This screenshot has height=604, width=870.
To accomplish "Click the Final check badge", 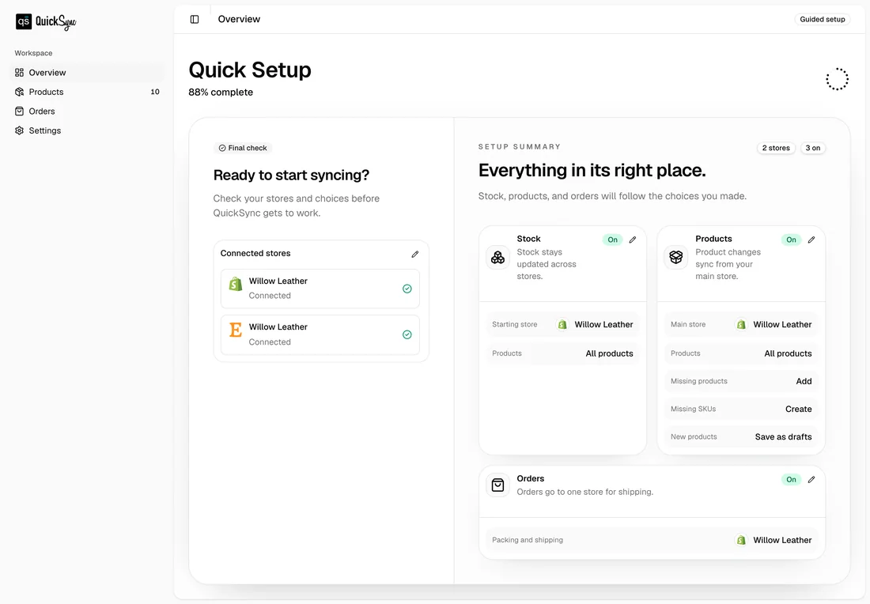I will tap(243, 148).
